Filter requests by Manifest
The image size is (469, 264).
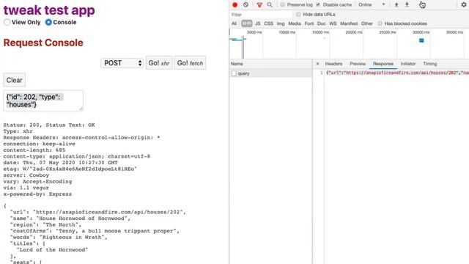pyautogui.click(x=349, y=23)
